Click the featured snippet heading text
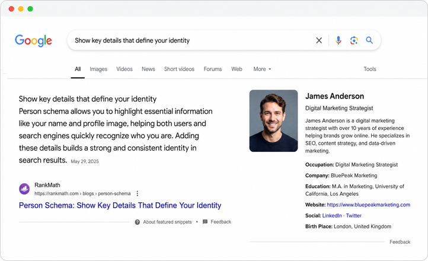 tap(88, 99)
